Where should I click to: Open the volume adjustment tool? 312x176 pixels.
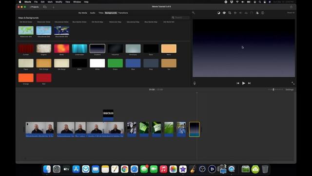pos(240,13)
